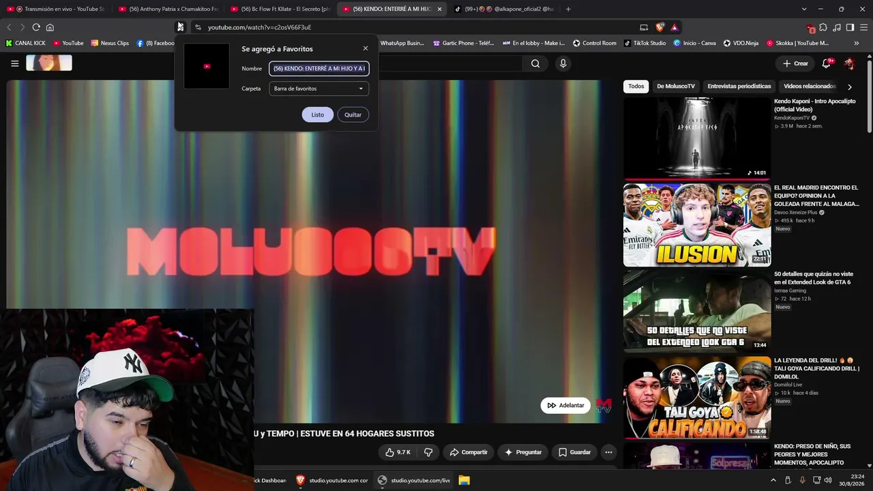Viewport: 873px width, 491px height.
Task: Open the GTA 6 Extended Look thumbnail
Action: 697,311
